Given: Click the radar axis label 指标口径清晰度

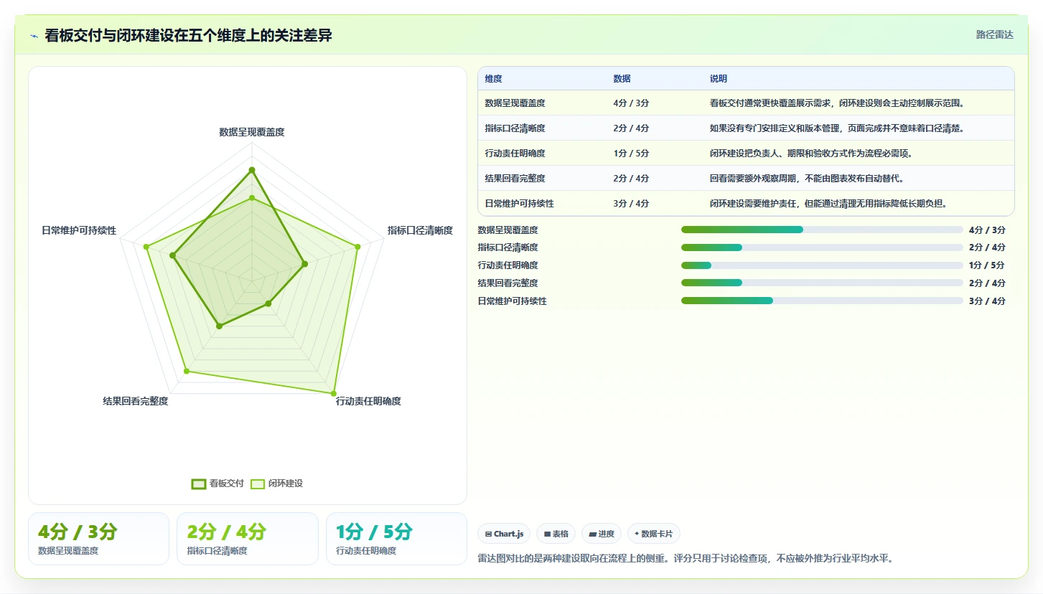Looking at the screenshot, I should click(420, 230).
